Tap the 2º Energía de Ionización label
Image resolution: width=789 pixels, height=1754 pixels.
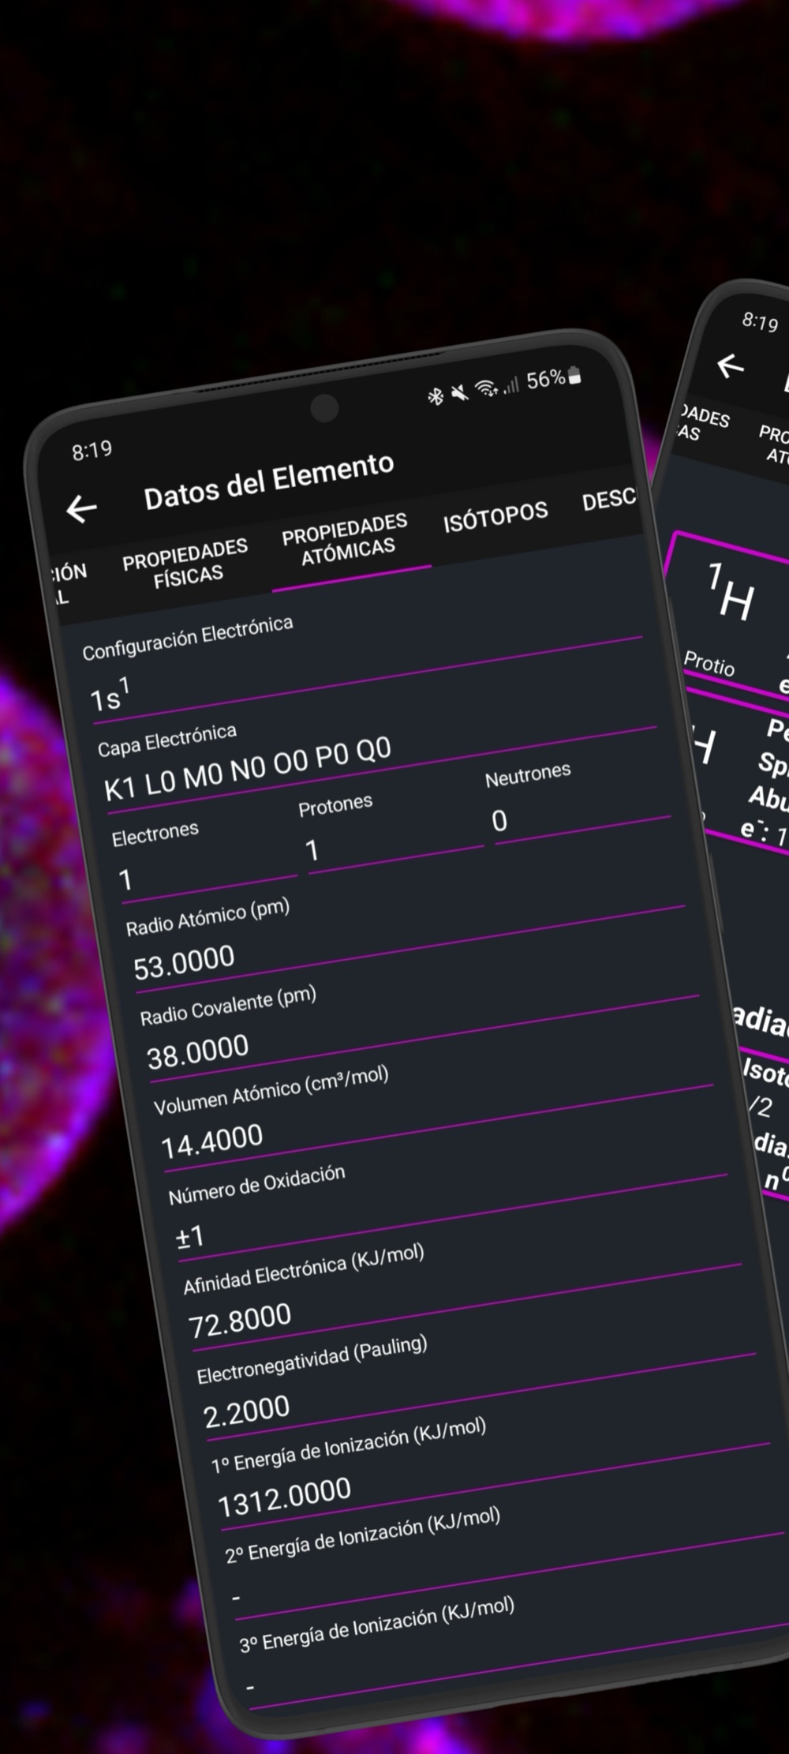(362, 1535)
